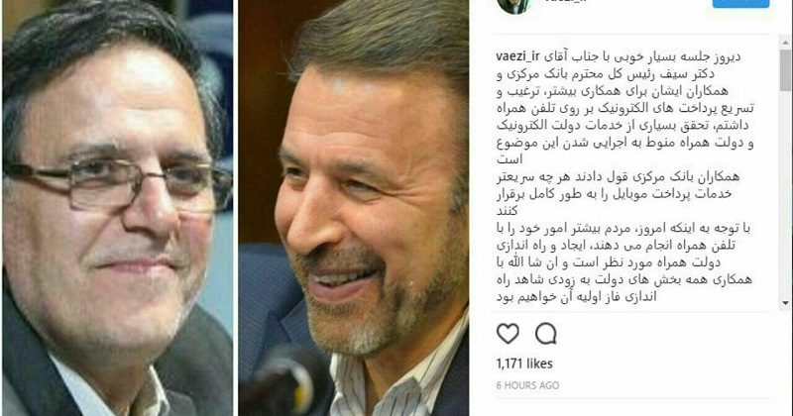Click the caption scrollbar up arrow
The width and height of the screenshot is (793, 416).
pyautogui.click(x=785, y=44)
